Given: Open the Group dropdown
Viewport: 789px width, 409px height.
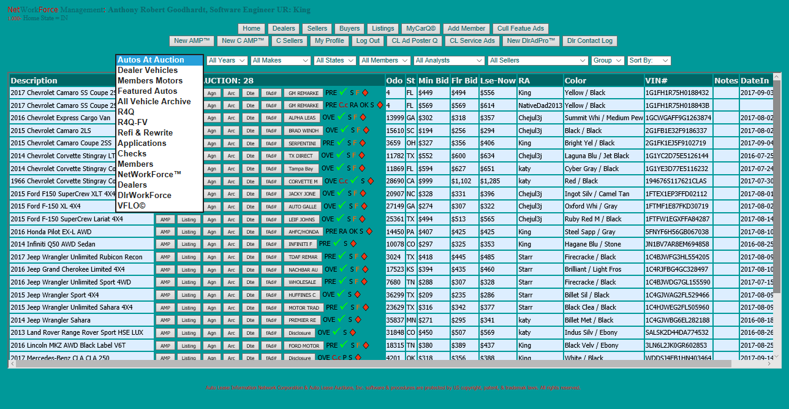Looking at the screenshot, I should pyautogui.click(x=608, y=61).
